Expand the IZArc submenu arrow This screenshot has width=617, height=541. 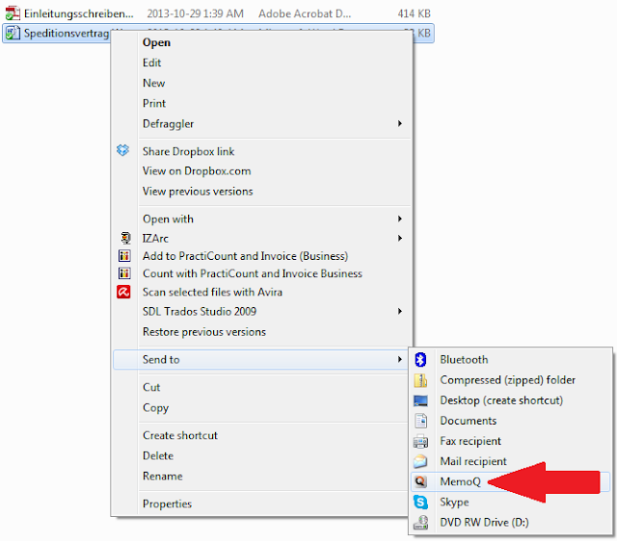[x=399, y=238]
